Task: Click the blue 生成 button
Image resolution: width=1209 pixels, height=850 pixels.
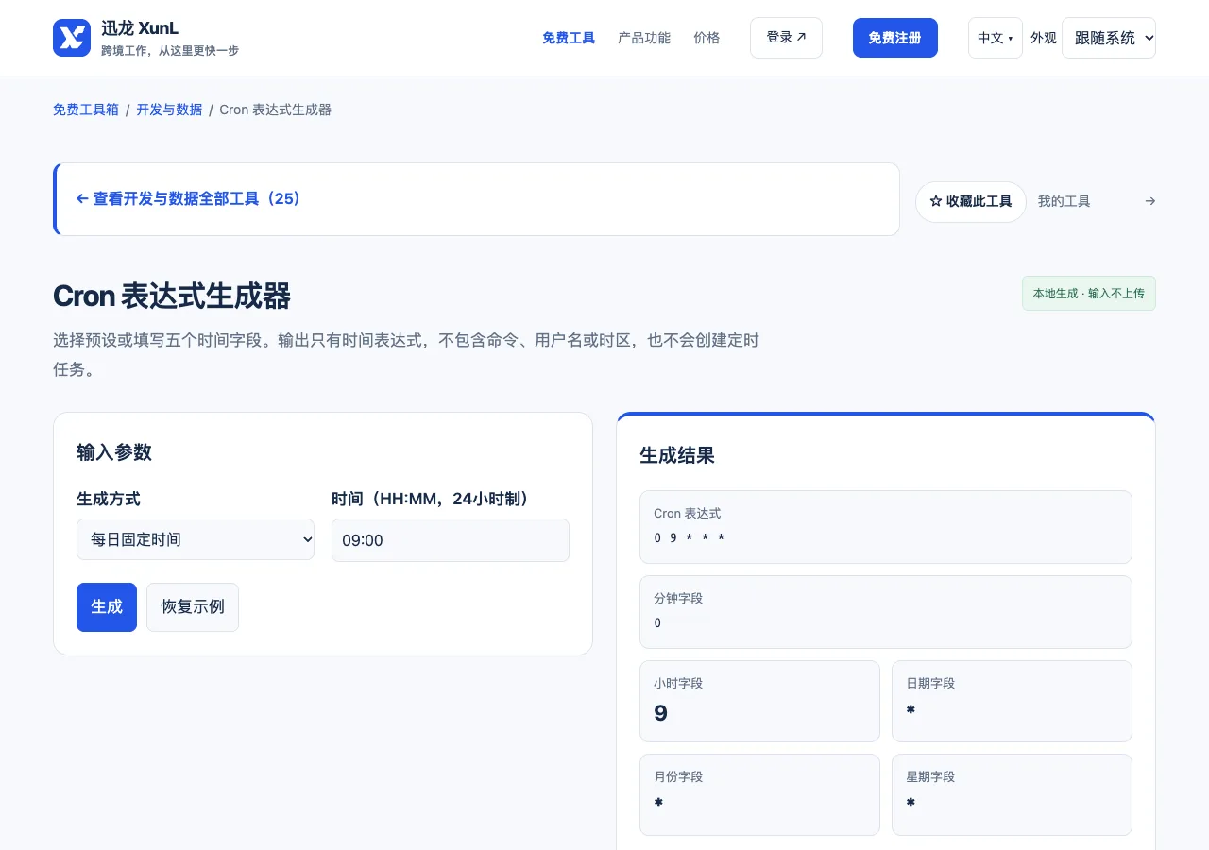Action: point(107,607)
